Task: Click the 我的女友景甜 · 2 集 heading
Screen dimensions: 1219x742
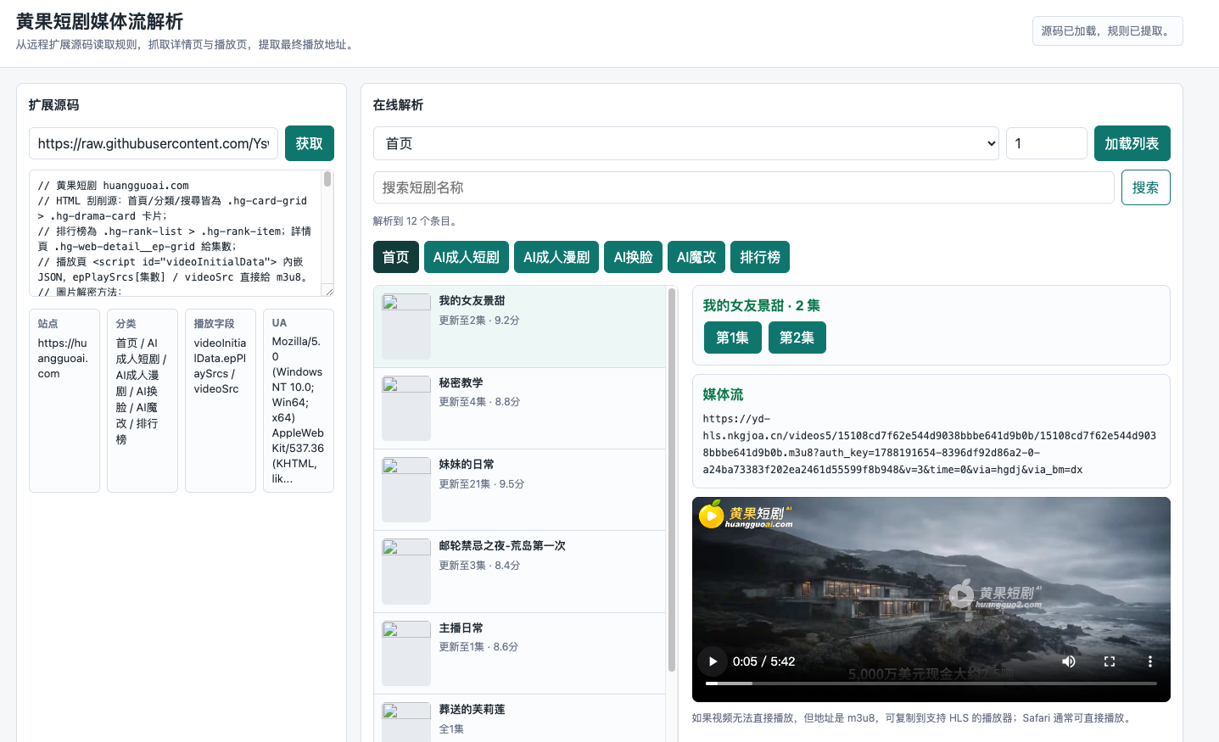Action: [762, 306]
